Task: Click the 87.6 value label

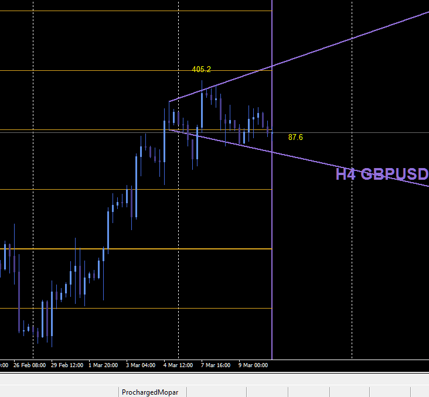Action: tap(295, 137)
